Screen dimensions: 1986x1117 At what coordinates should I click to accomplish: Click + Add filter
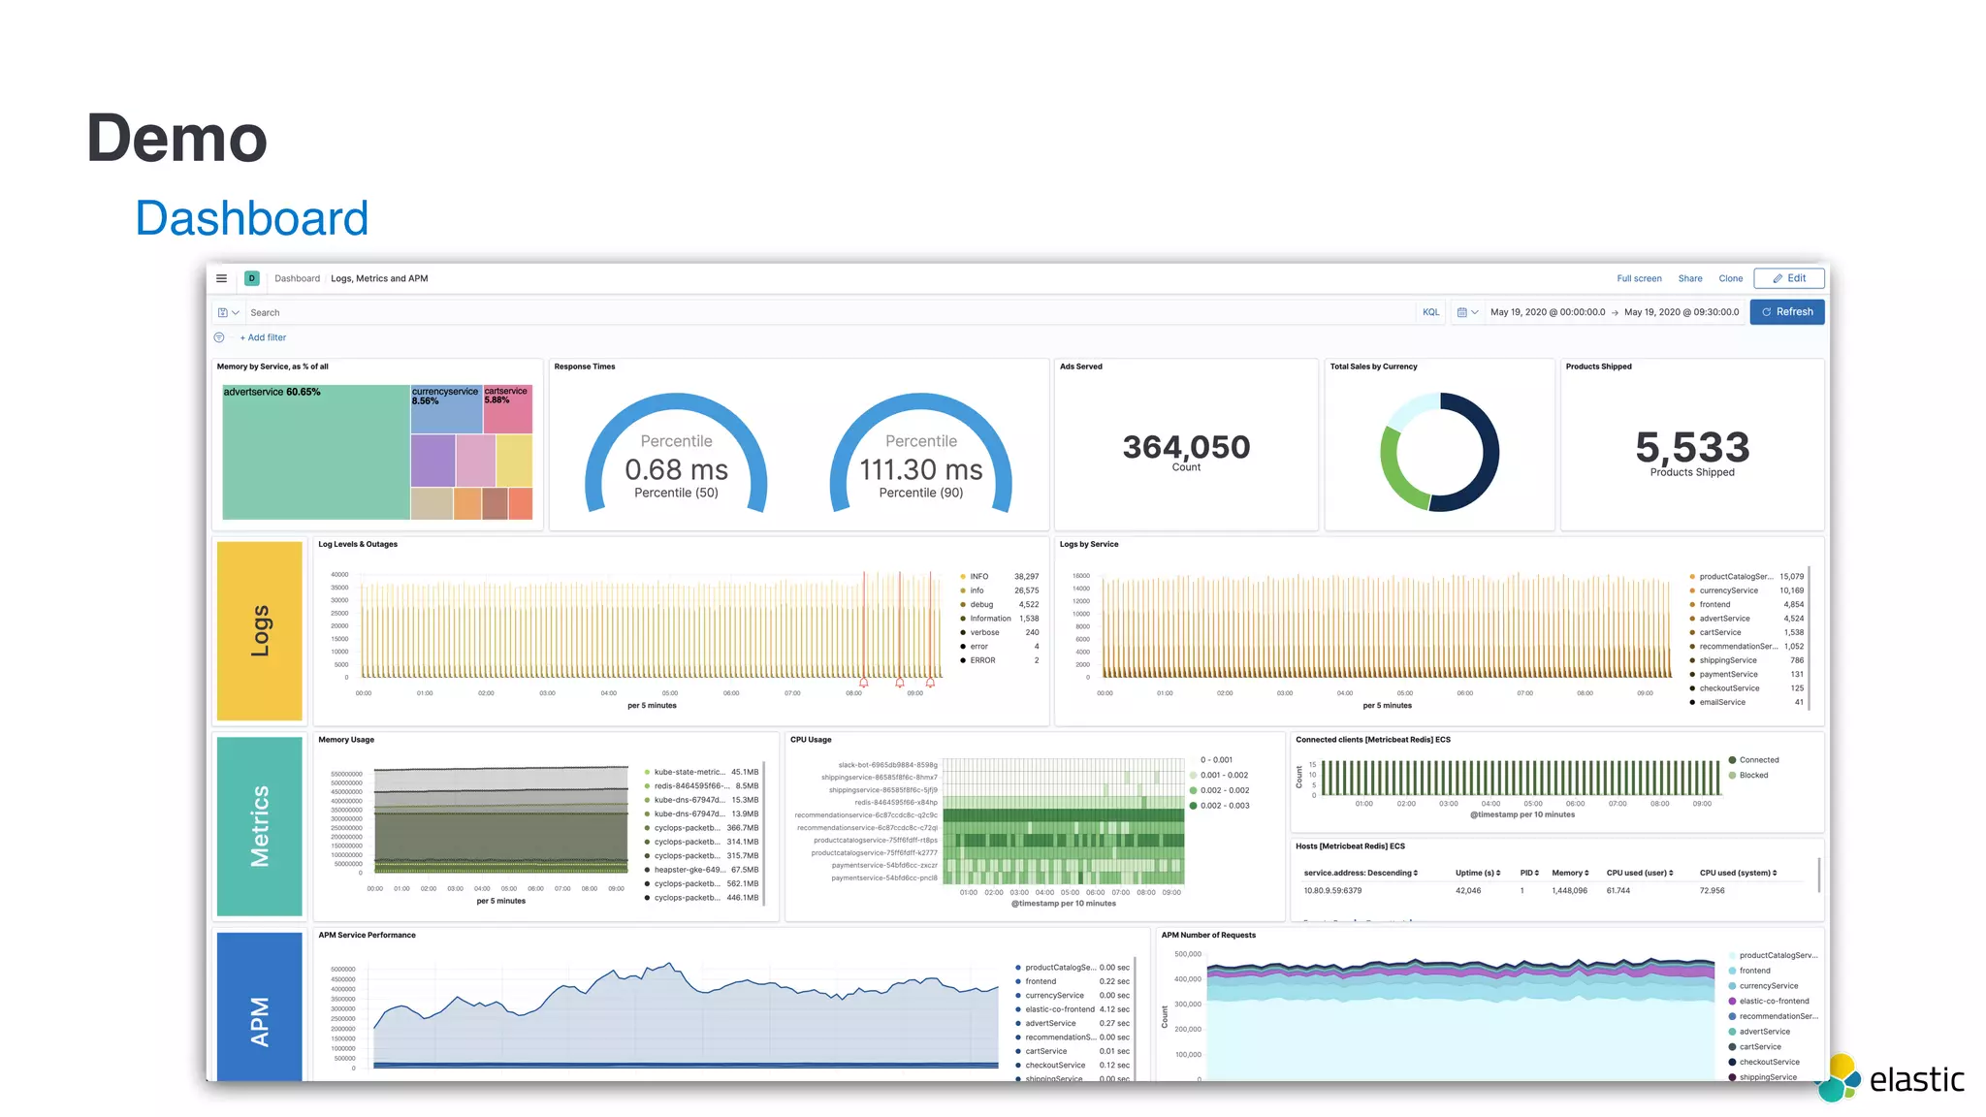(x=263, y=337)
